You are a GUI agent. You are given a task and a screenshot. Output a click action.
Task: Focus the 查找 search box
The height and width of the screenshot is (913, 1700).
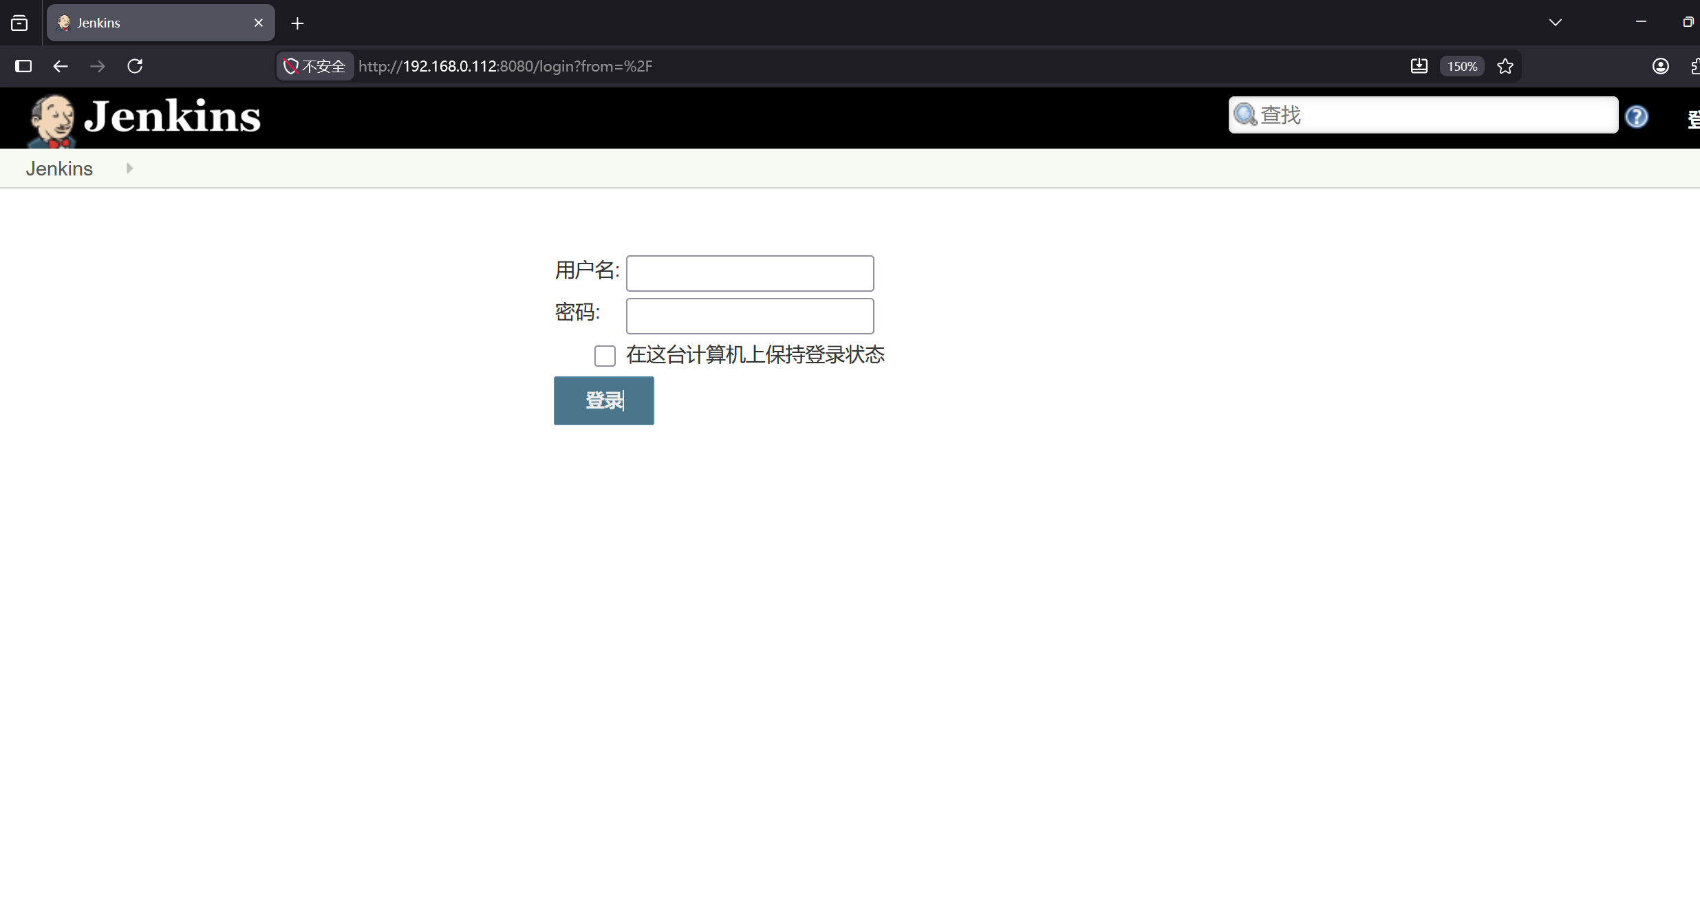tap(1423, 115)
